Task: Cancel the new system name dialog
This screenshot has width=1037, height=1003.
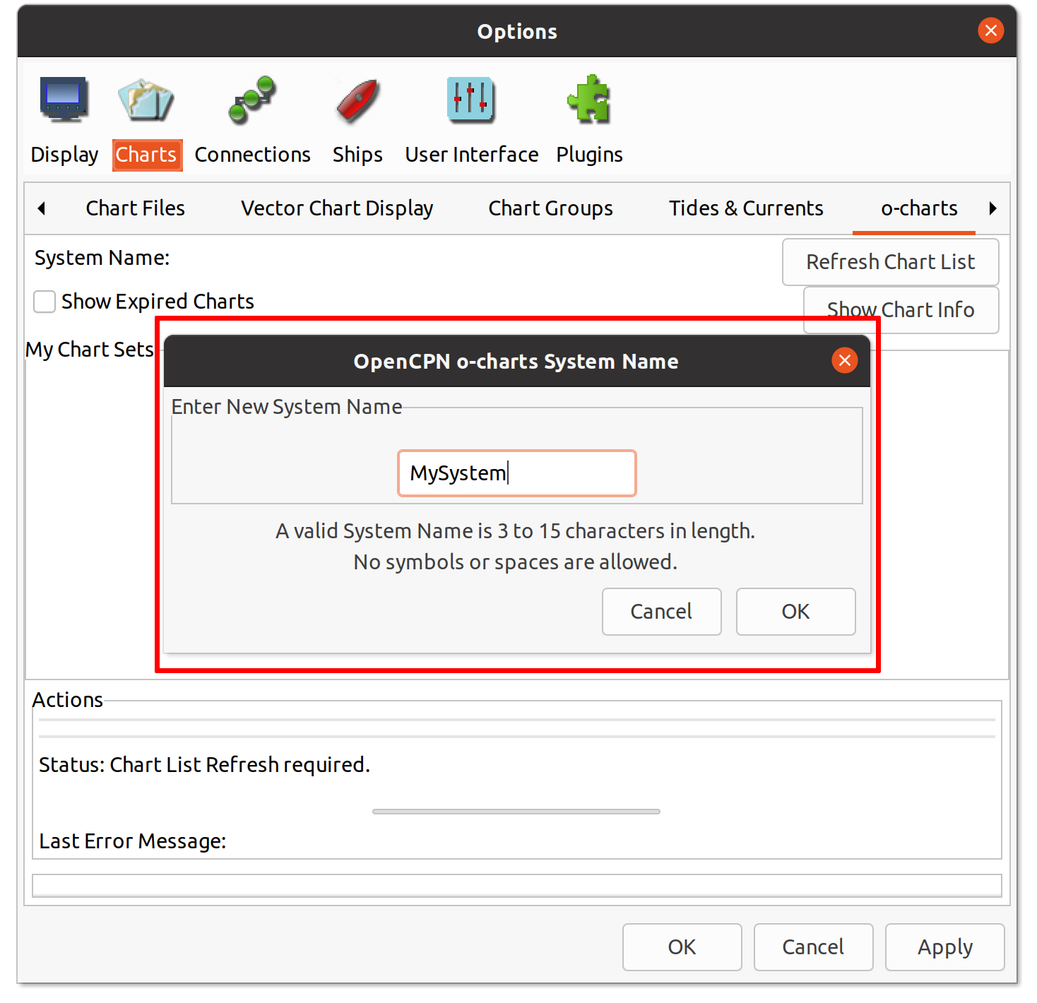Action: [661, 612]
